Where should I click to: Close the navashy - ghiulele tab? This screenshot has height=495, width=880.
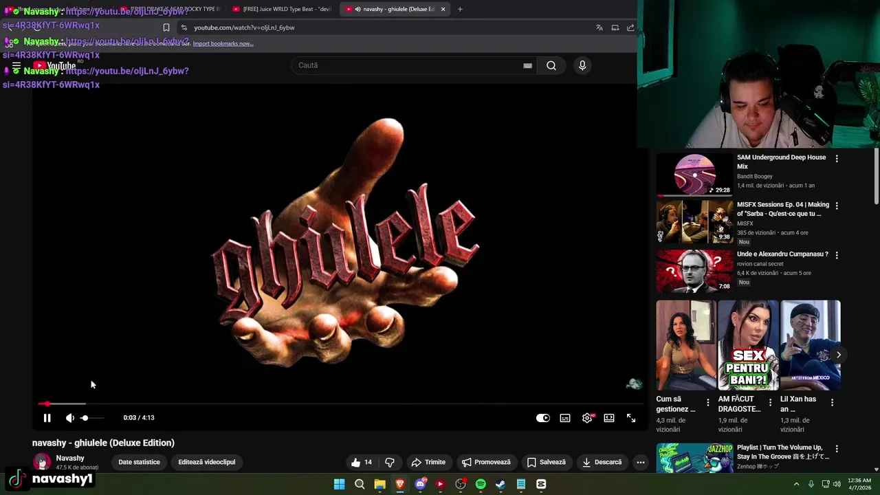click(443, 9)
